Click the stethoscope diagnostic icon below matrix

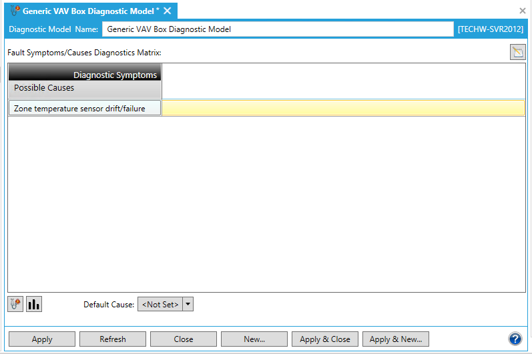tap(15, 304)
